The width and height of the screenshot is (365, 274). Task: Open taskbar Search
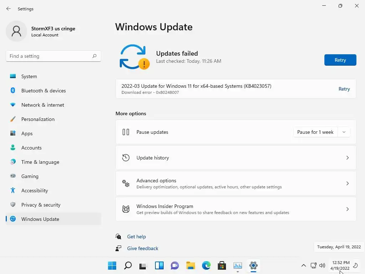[128, 265]
